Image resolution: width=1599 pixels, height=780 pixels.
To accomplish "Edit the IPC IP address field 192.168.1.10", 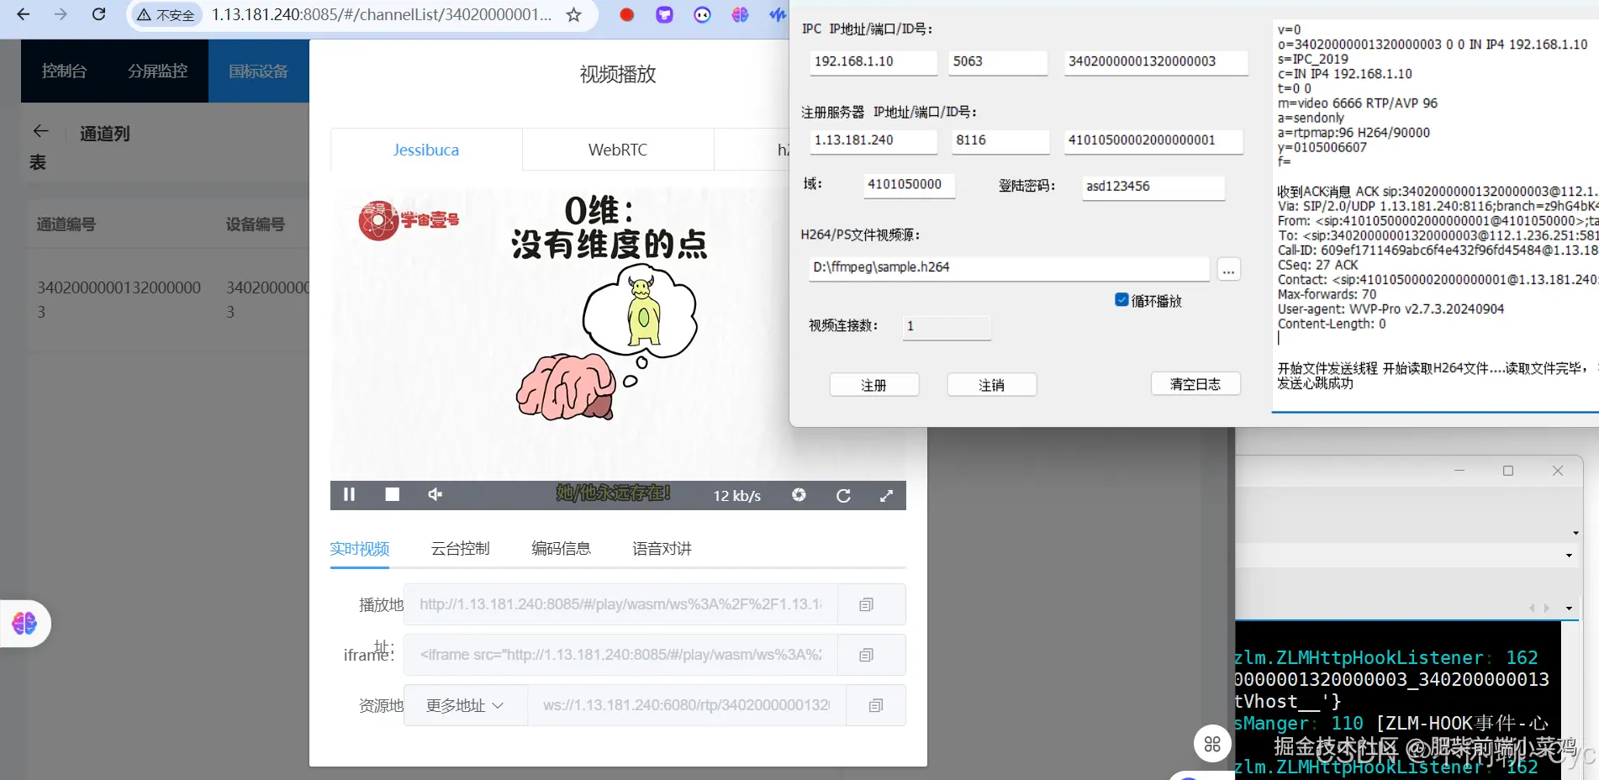I will point(873,62).
